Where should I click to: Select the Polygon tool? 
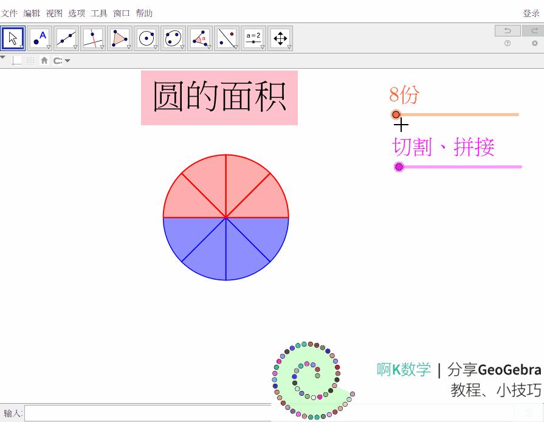pyautogui.click(x=119, y=37)
